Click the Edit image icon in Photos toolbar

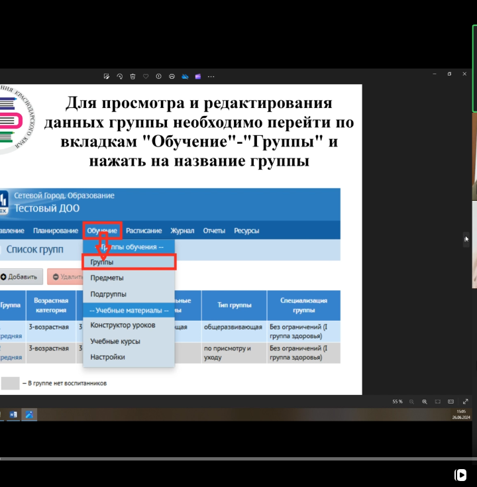(107, 76)
